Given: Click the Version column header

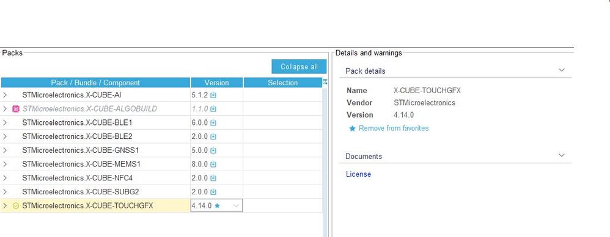Looking at the screenshot, I should pyautogui.click(x=217, y=83).
